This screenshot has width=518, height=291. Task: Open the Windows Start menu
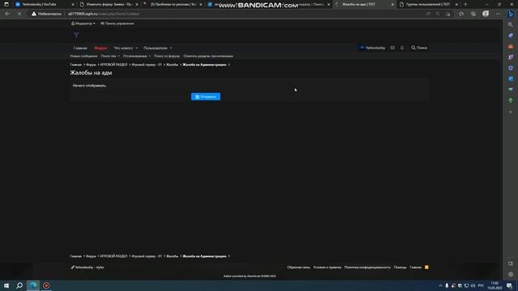(x=6, y=285)
